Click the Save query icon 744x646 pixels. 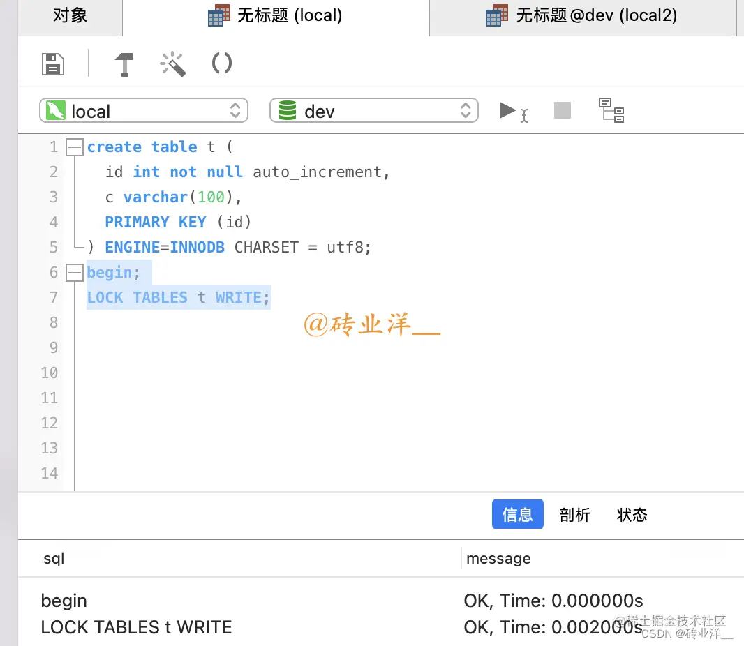pyautogui.click(x=52, y=64)
